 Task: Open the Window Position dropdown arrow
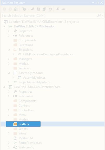93,3
